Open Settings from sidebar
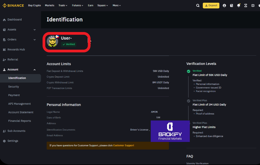Image resolution: width=260 pixels, height=165 pixels. point(13,141)
